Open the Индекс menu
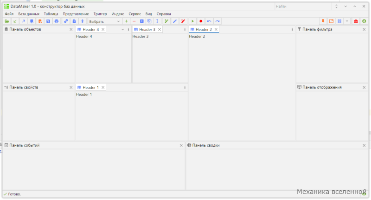 click(x=118, y=14)
